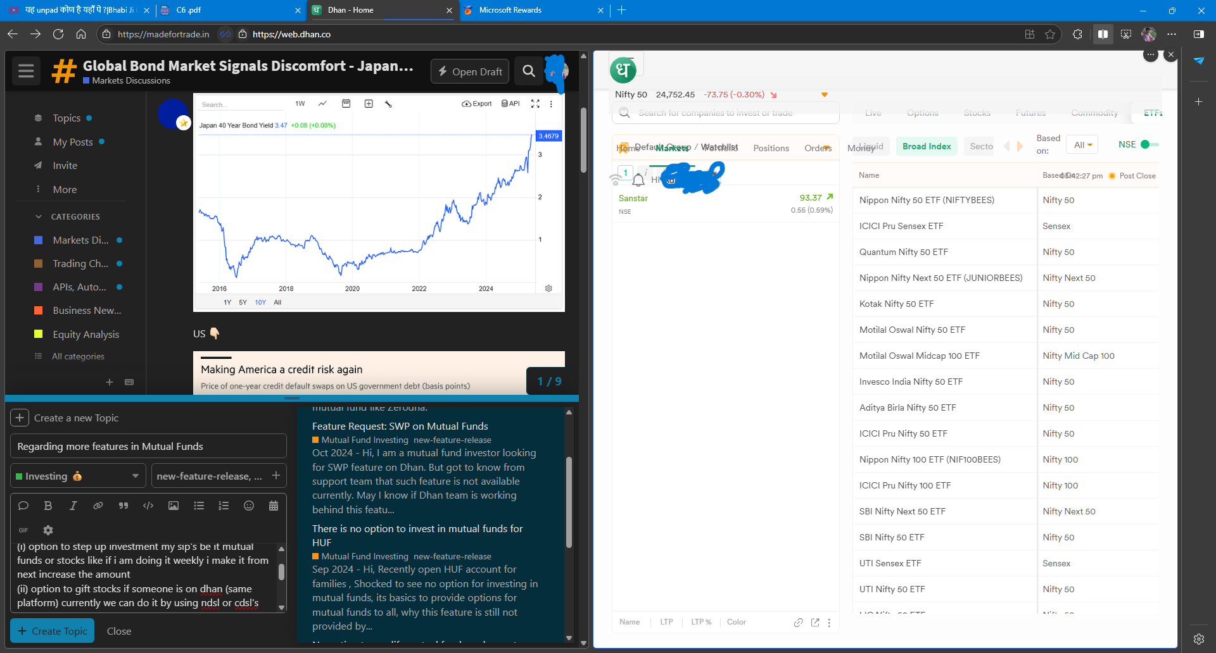Open the 'Based on: All' dropdown

tap(1082, 145)
